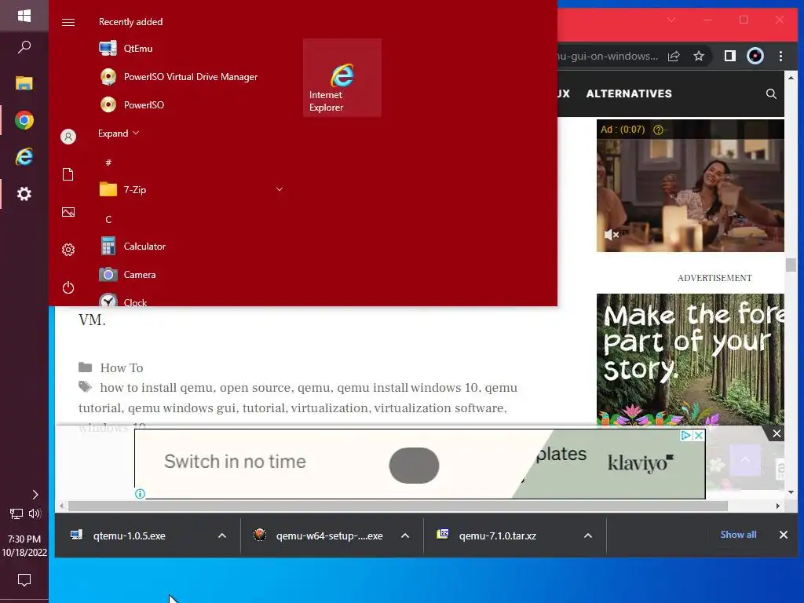Click the vertical scrollbar thumb in Chrome
This screenshot has width=804, height=603.
coord(791,265)
